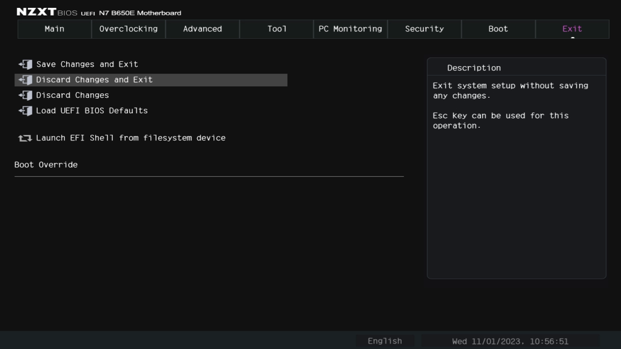Click the Launch EFI Shell arrows icon

click(25, 138)
